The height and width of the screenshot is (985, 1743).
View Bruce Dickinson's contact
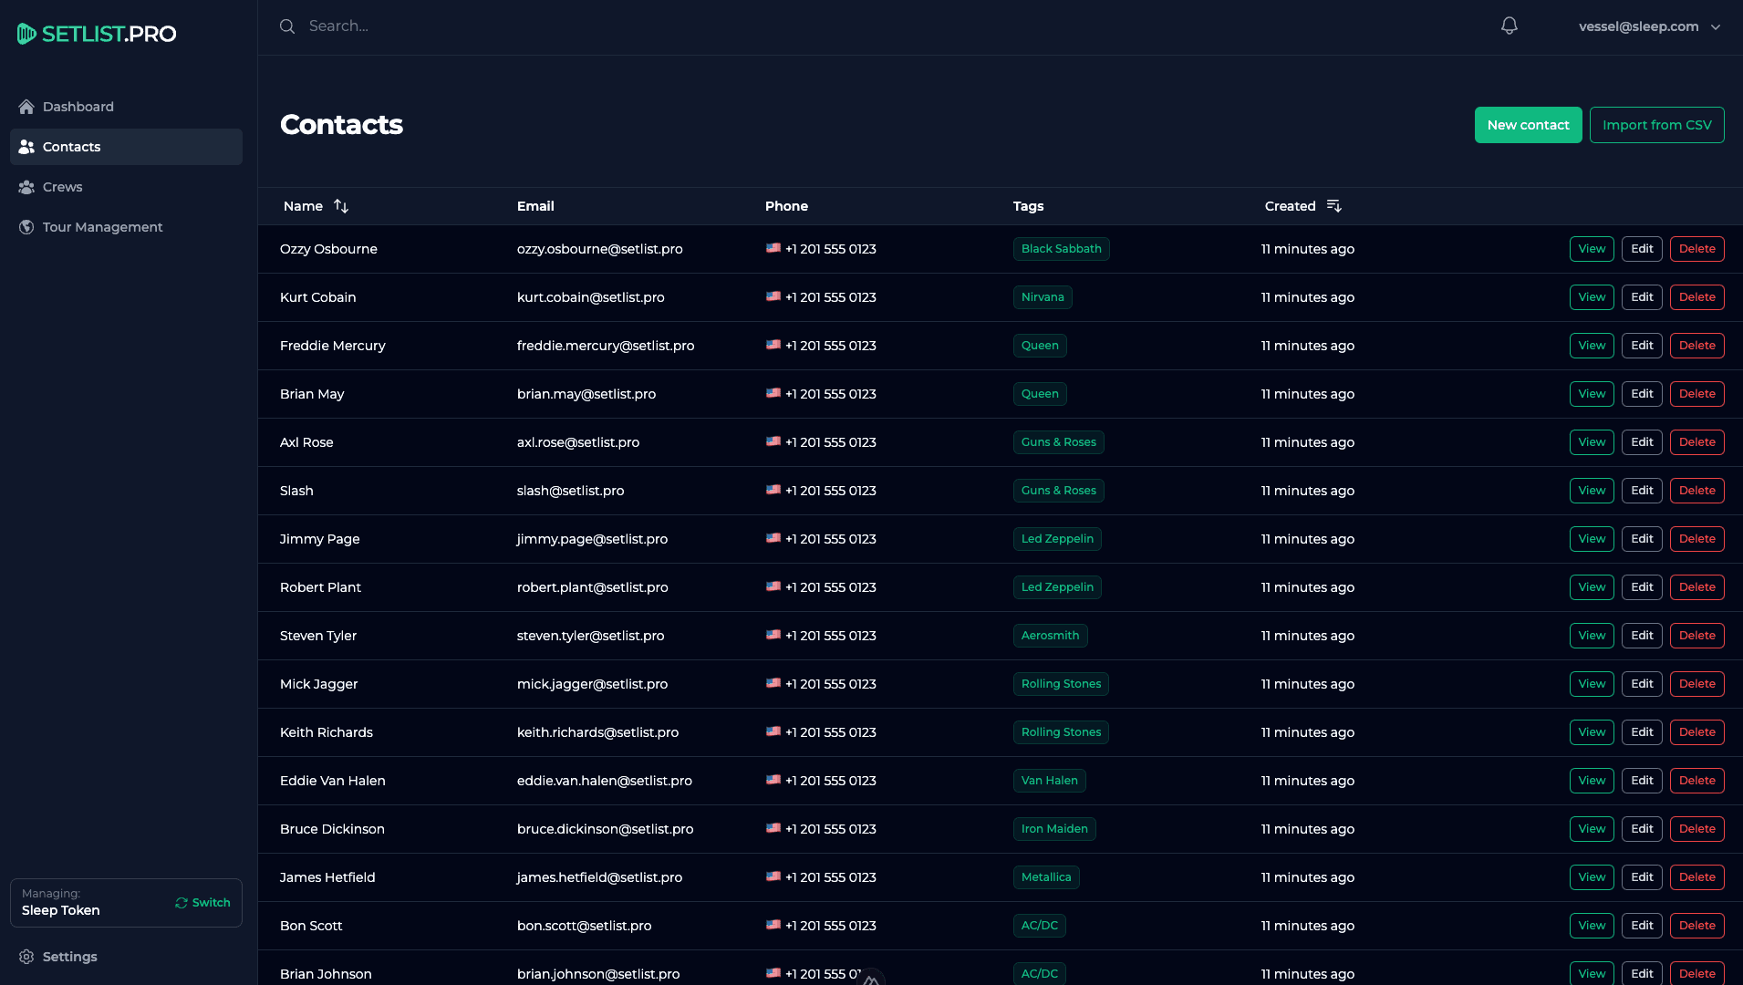pos(1593,829)
